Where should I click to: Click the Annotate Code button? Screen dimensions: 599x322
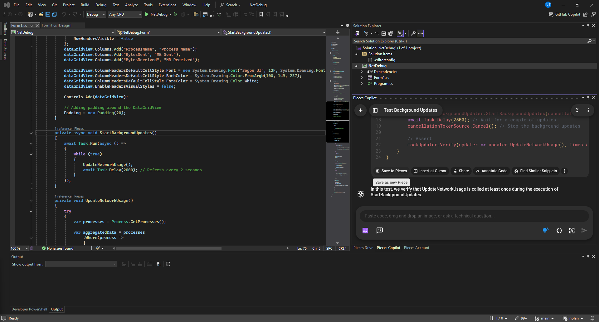pos(492,171)
